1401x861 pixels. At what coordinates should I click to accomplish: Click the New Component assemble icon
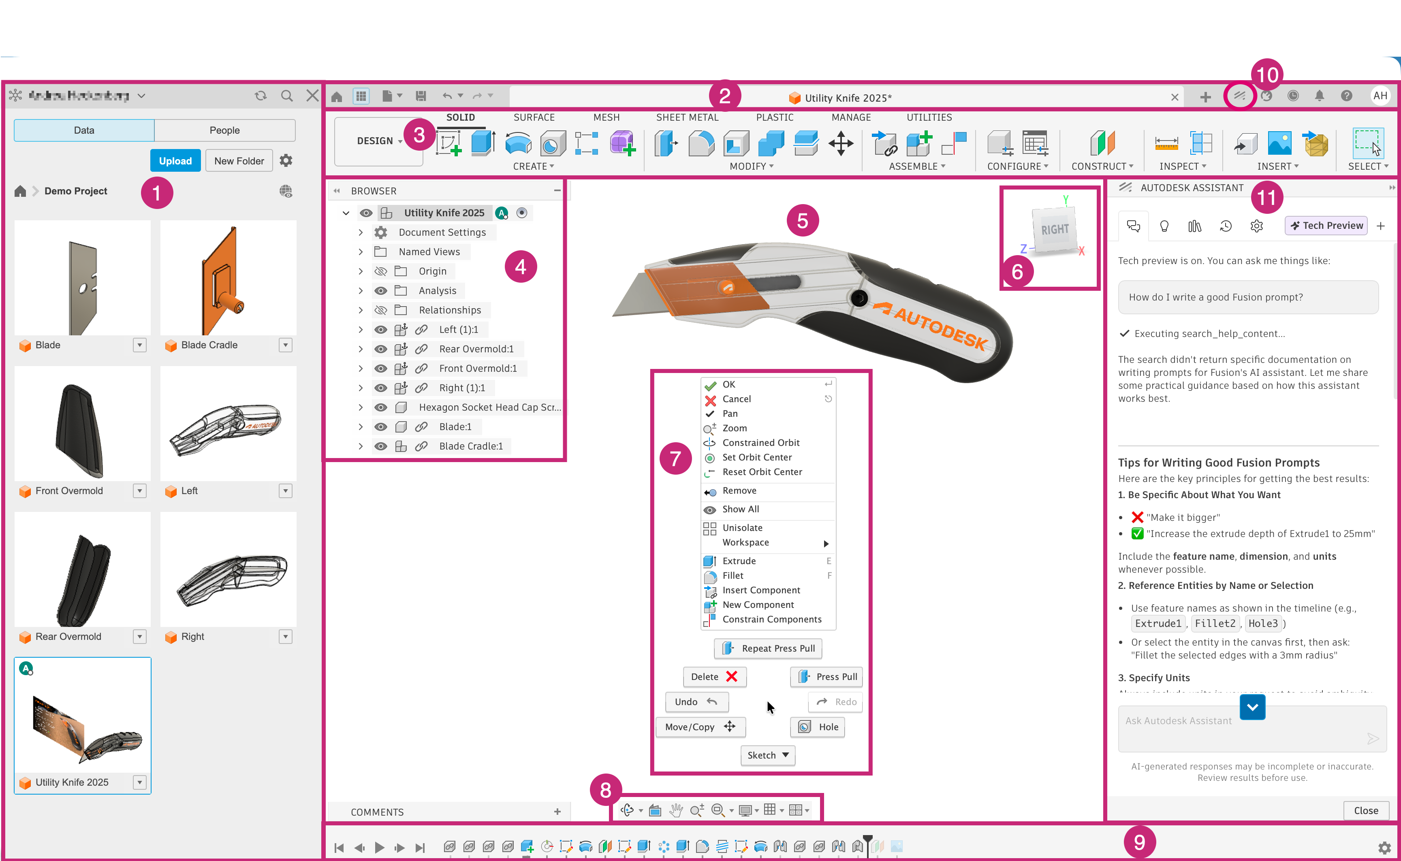click(x=919, y=143)
